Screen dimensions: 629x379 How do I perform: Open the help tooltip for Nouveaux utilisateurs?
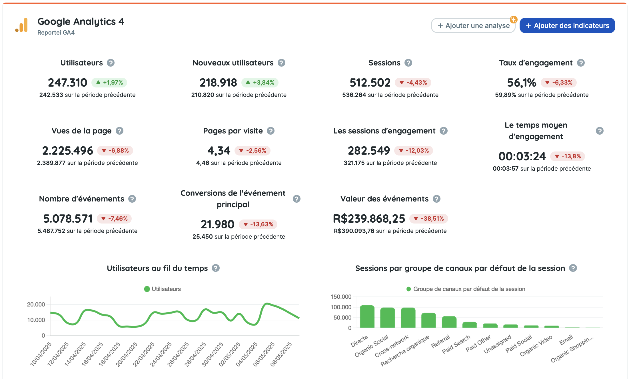pos(281,63)
